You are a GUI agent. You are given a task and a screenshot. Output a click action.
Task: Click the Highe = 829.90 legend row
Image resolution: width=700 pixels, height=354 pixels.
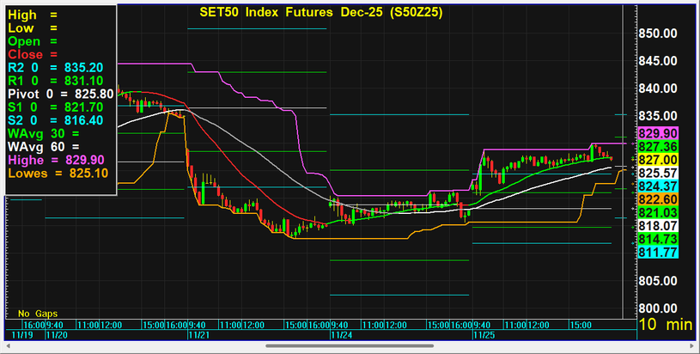pyautogui.click(x=56, y=160)
